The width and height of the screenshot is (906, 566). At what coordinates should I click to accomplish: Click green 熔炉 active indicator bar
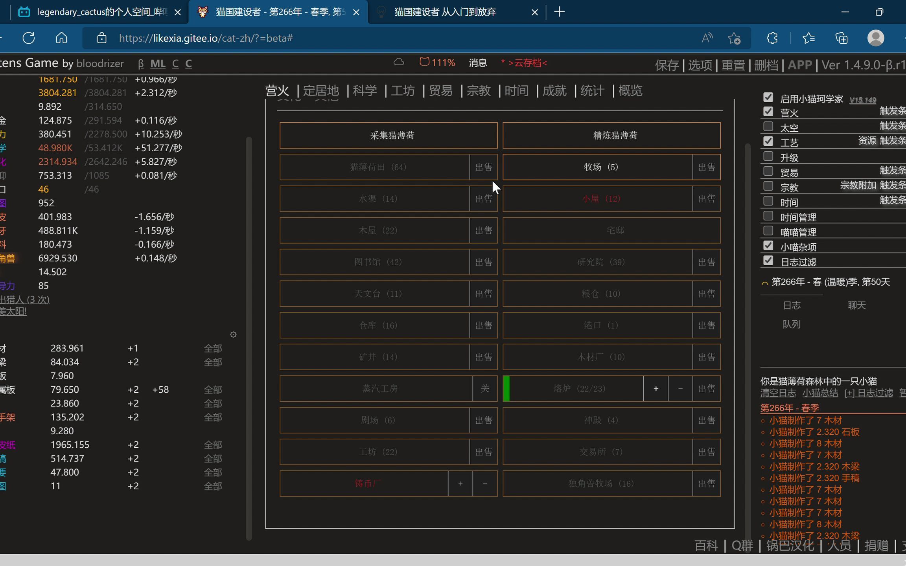click(x=506, y=388)
